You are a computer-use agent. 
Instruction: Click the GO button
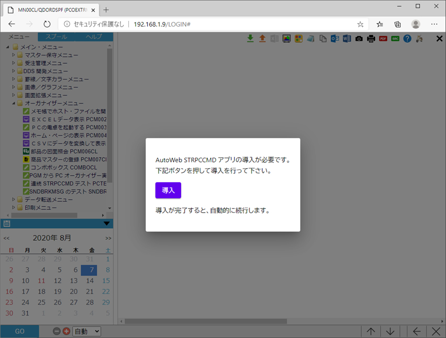tap(19, 331)
